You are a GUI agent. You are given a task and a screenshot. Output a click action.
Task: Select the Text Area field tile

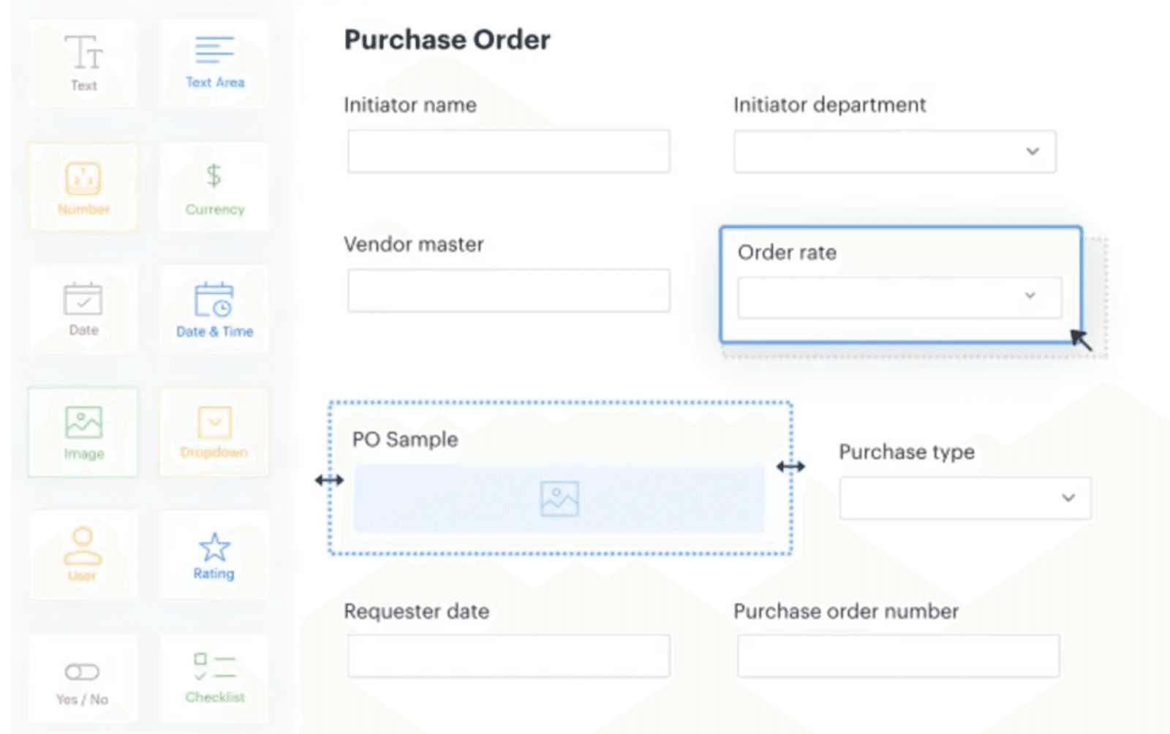pyautogui.click(x=214, y=63)
